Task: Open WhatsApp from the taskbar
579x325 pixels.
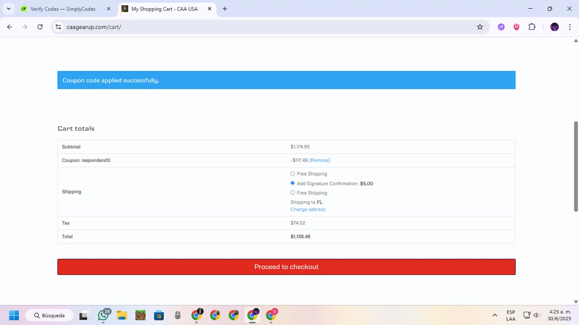Action: tap(103, 315)
